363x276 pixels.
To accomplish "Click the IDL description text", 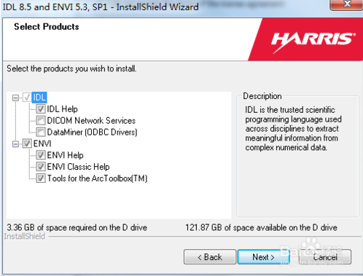I will pyautogui.click(x=293, y=129).
